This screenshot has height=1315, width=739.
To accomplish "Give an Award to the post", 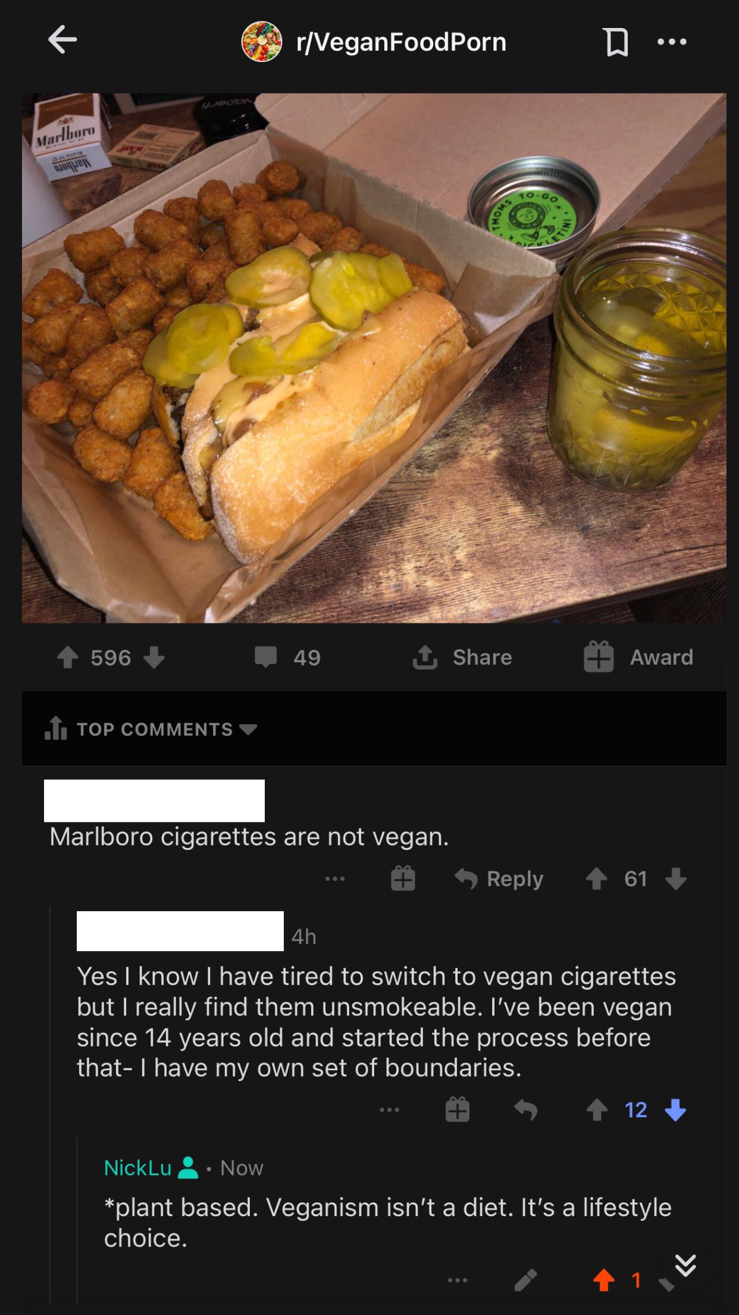I will (x=638, y=657).
